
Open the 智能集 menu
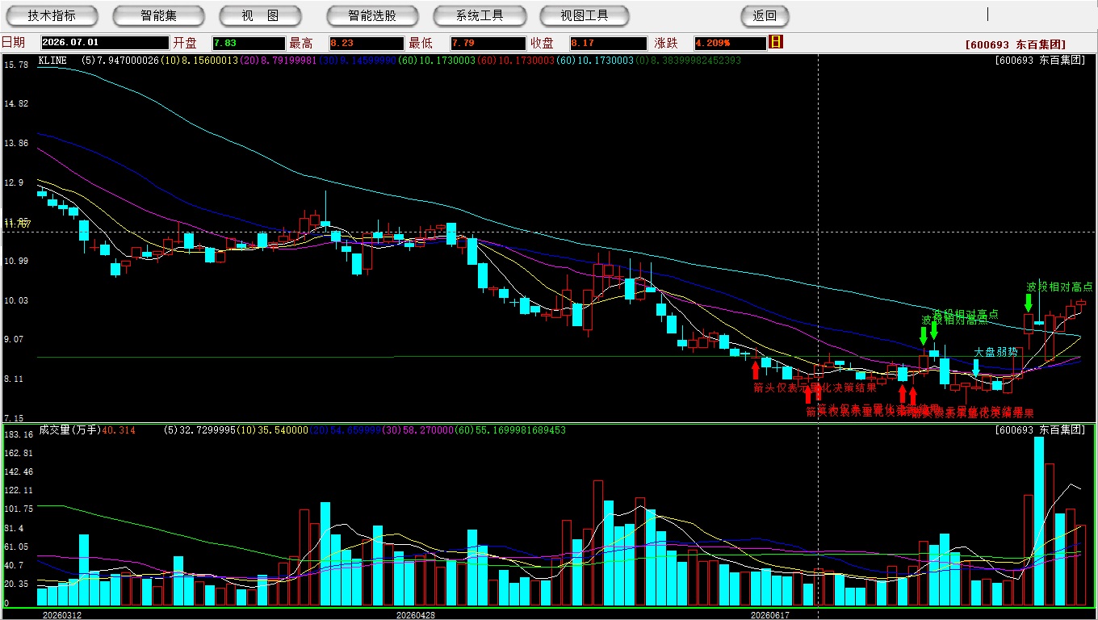[158, 15]
